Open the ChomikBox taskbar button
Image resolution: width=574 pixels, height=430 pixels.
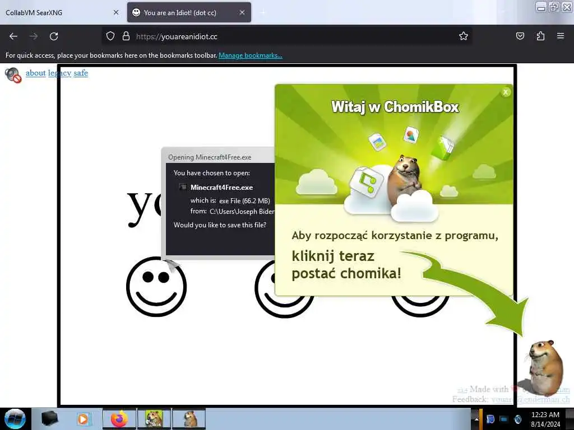154,419
